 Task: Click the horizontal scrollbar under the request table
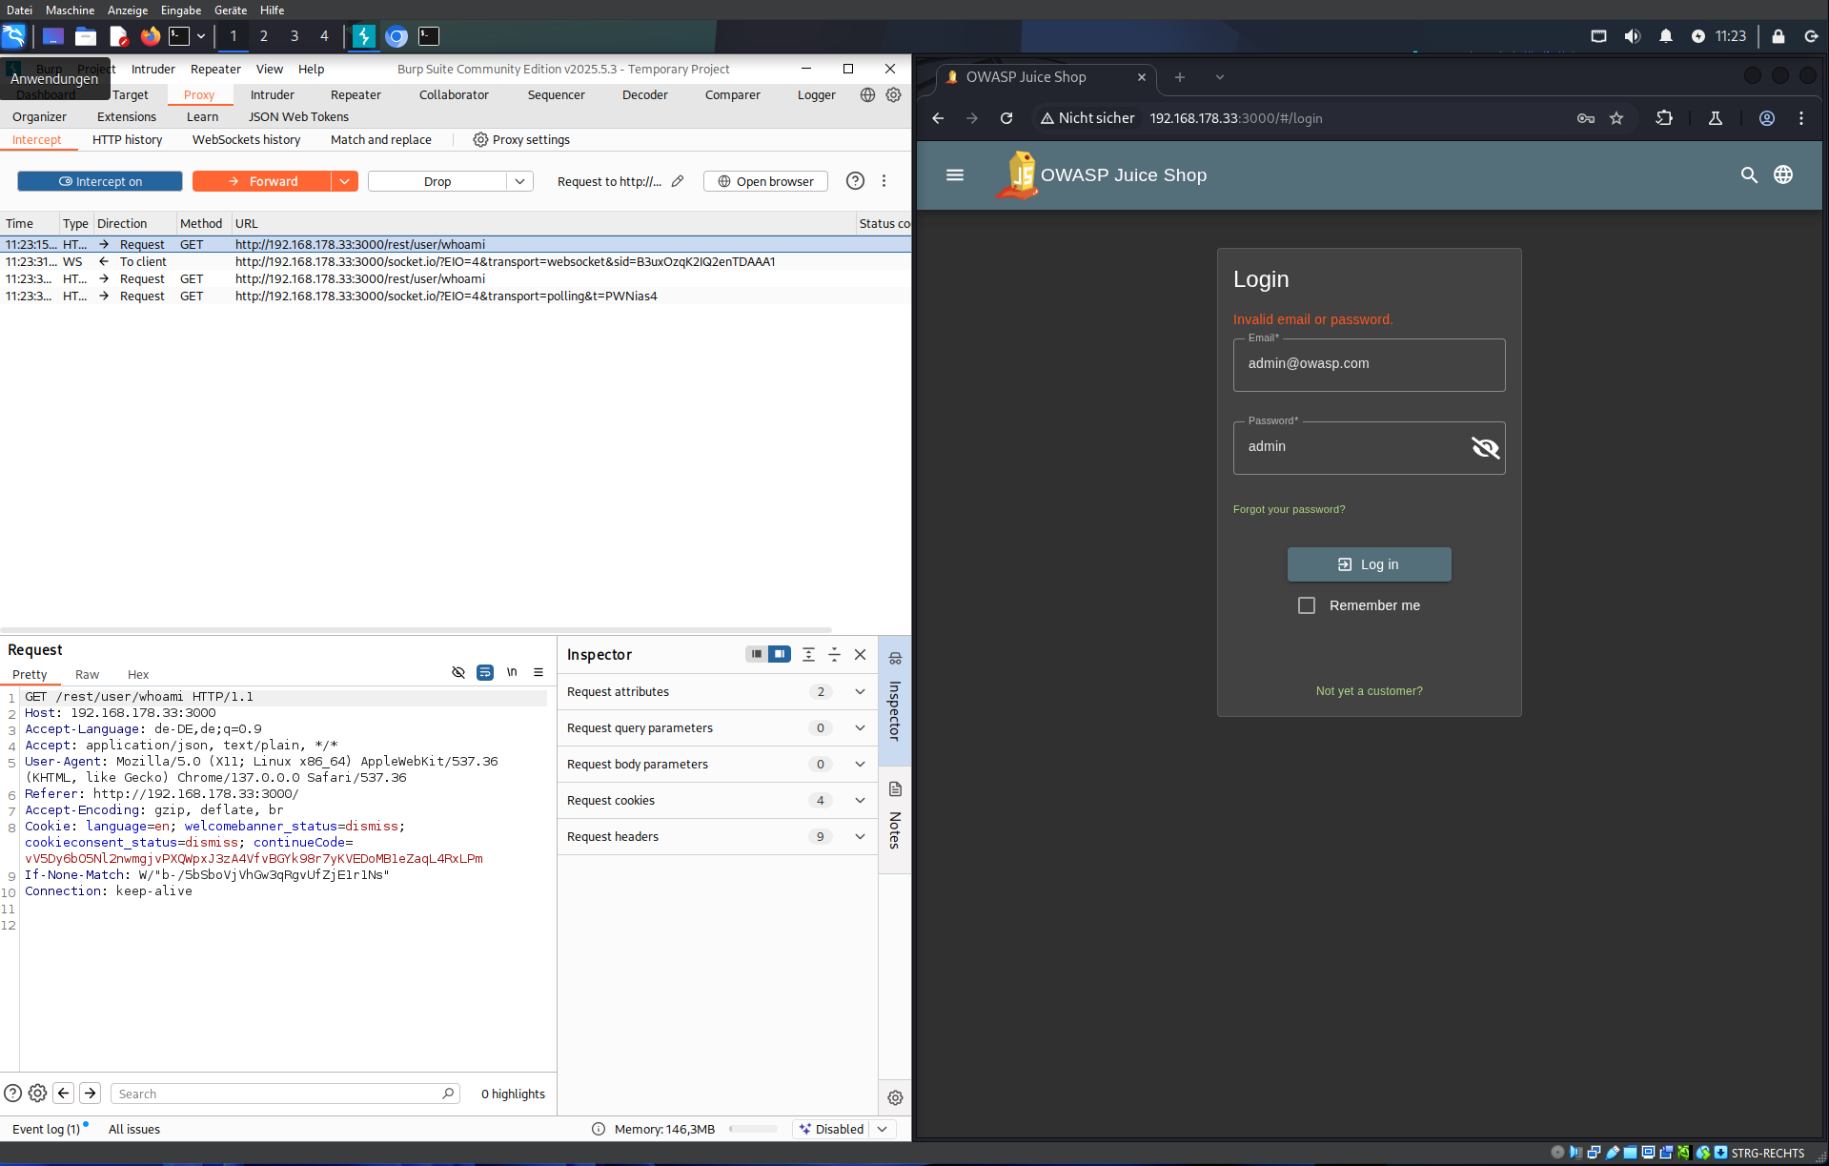417,630
